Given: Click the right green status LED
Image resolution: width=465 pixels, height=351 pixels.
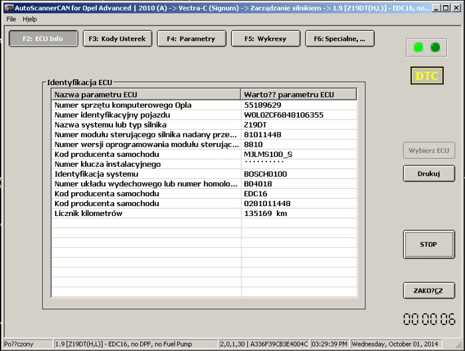Looking at the screenshot, I should (x=435, y=47).
